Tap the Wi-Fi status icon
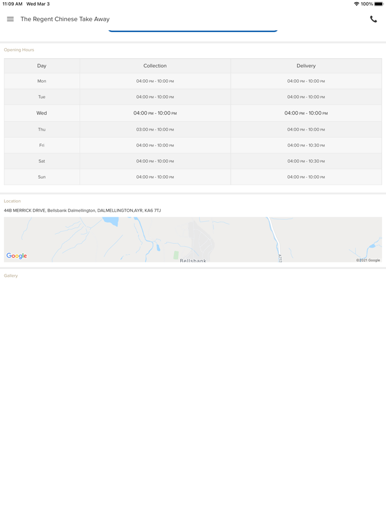Image resolution: width=386 pixels, height=515 pixels. point(356,4)
